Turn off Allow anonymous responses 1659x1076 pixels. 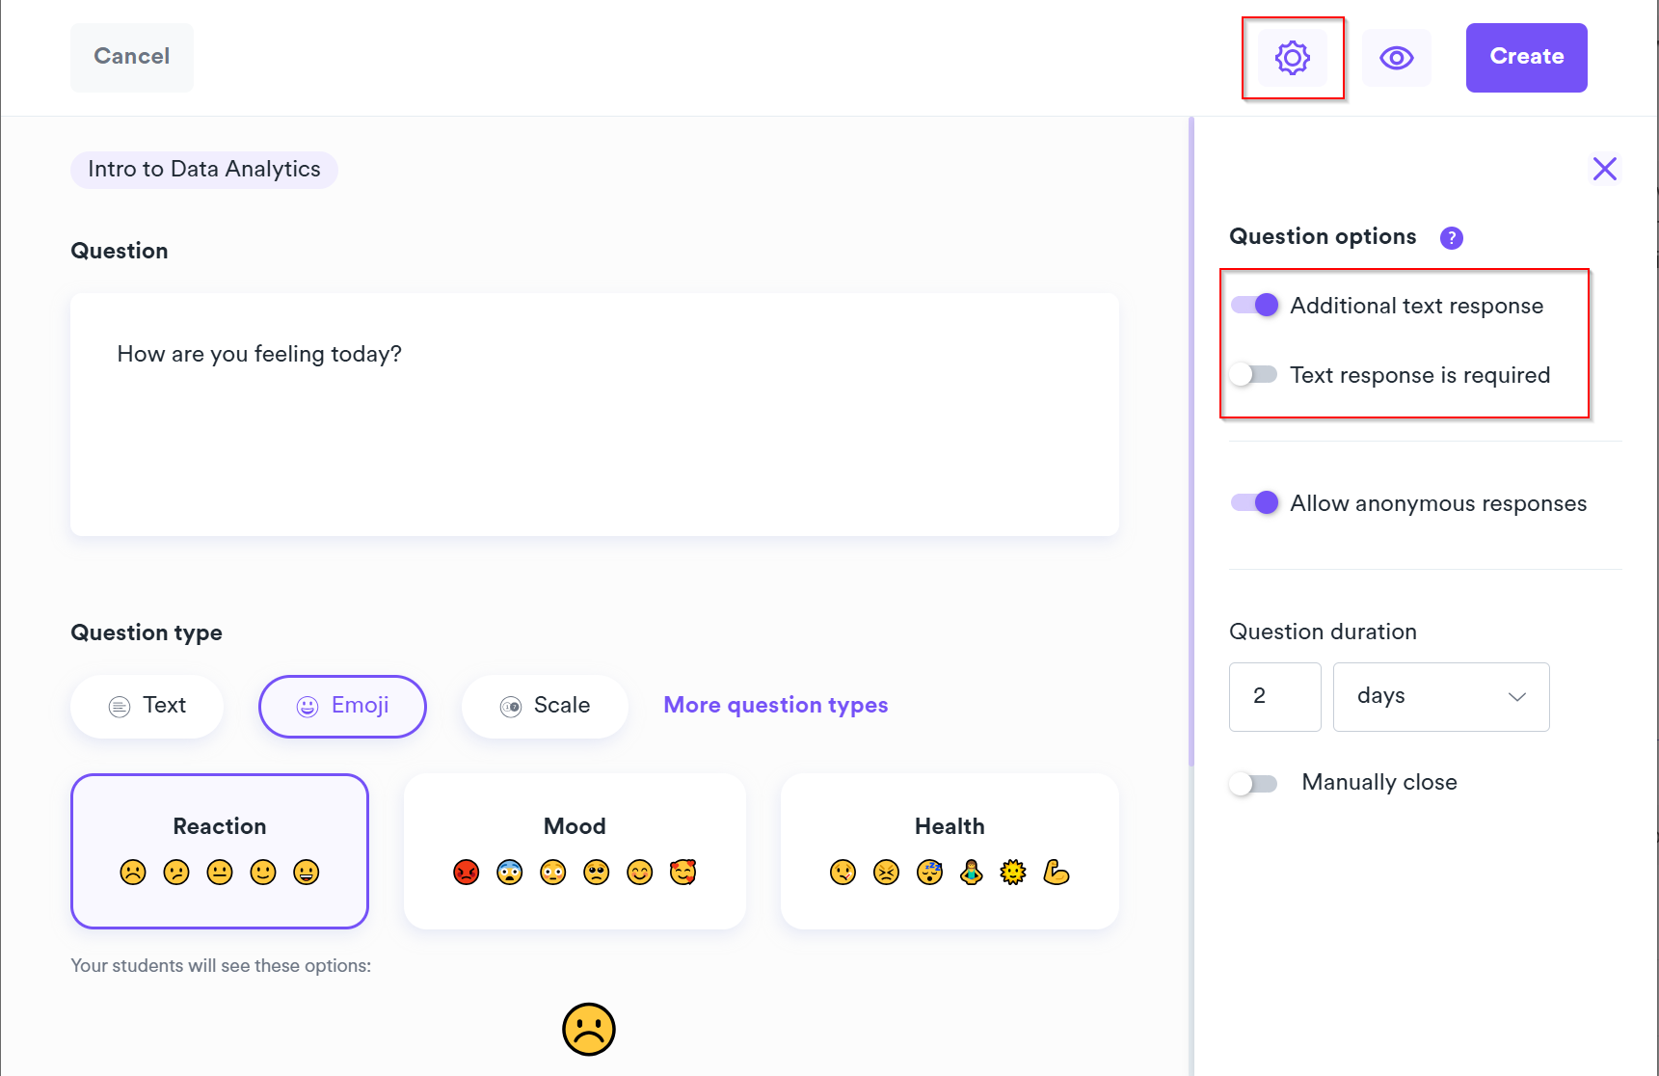tap(1254, 503)
